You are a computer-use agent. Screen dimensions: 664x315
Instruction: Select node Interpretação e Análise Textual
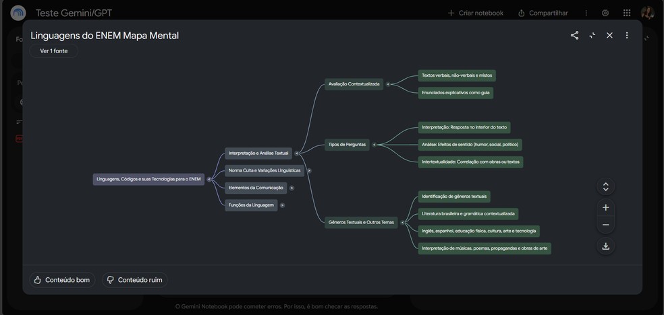(x=258, y=153)
